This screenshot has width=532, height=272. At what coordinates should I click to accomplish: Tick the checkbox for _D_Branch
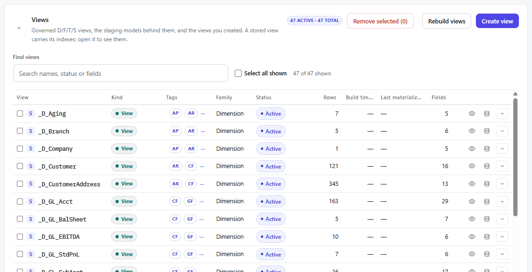(20, 131)
